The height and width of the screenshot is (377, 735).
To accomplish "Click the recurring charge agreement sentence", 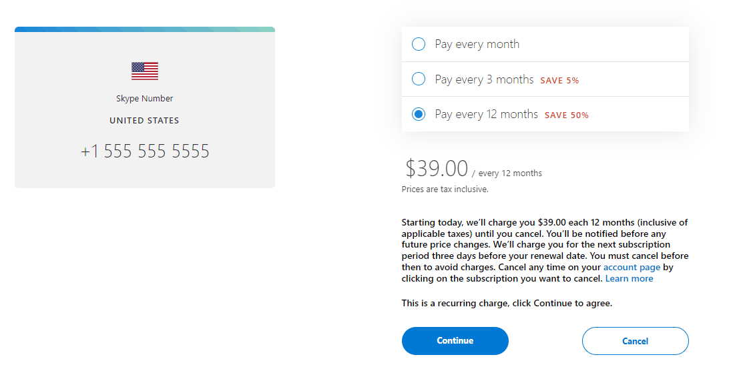I will coord(507,304).
